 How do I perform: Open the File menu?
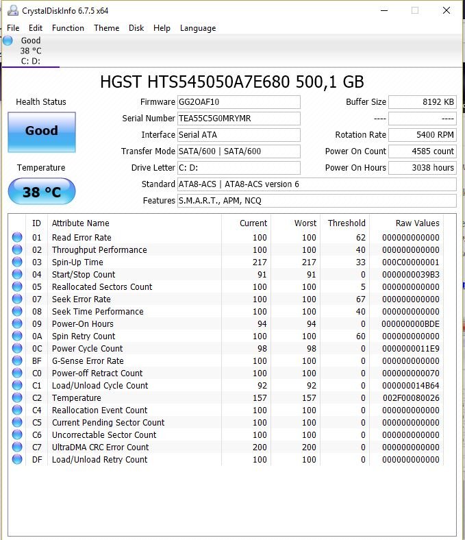click(x=13, y=28)
